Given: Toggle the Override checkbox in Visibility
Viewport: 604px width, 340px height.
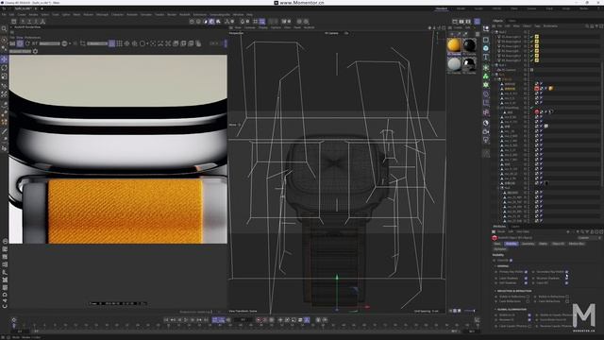Looking at the screenshot, I should [x=512, y=261].
